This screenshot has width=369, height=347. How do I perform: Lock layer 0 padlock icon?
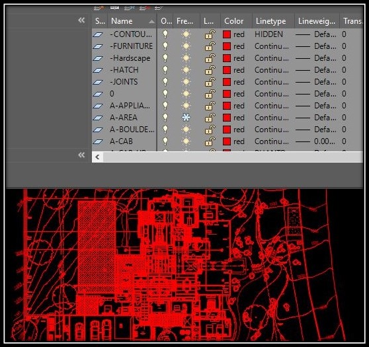point(210,94)
